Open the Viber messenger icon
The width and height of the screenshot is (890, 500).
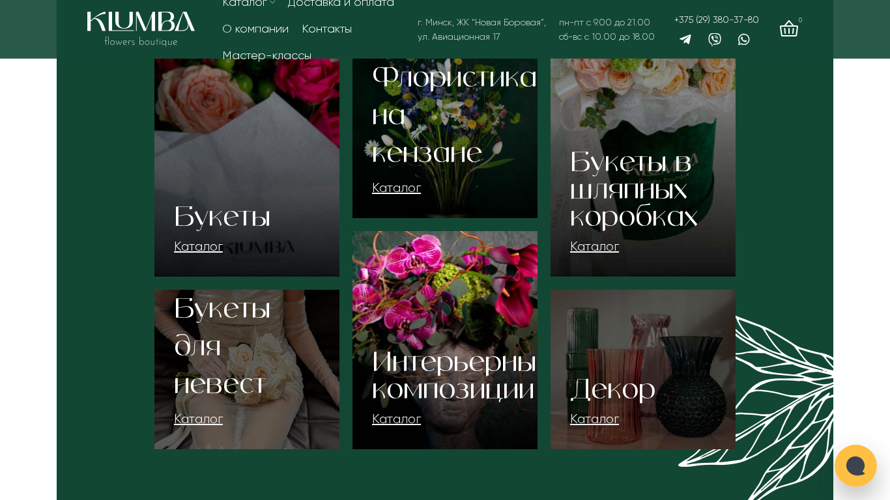tap(715, 39)
